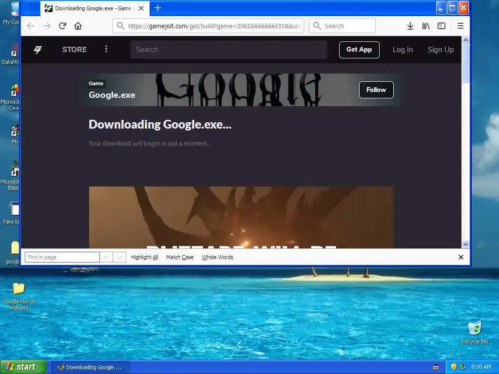Screen dimensions: 499x374
Task: Click the Game Jolt lightning logo
Action: pyautogui.click(x=38, y=50)
